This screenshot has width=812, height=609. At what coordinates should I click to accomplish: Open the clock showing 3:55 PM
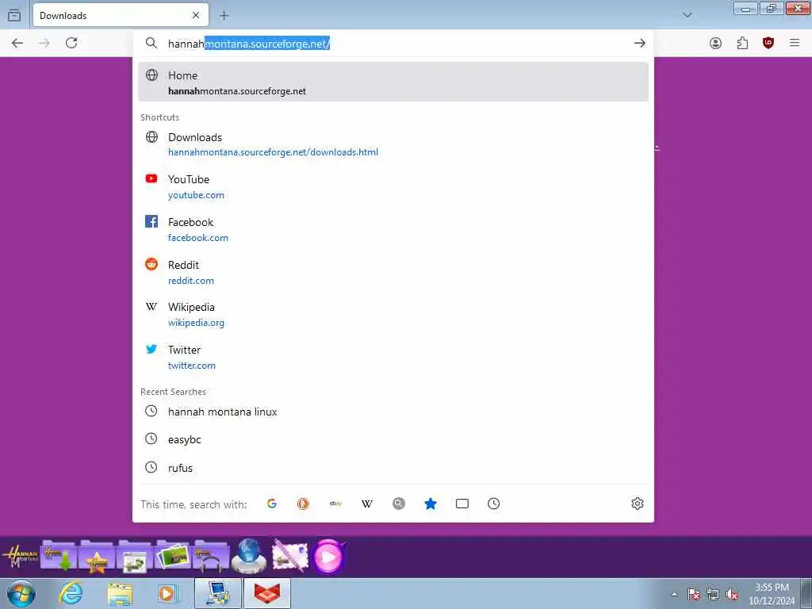(772, 594)
